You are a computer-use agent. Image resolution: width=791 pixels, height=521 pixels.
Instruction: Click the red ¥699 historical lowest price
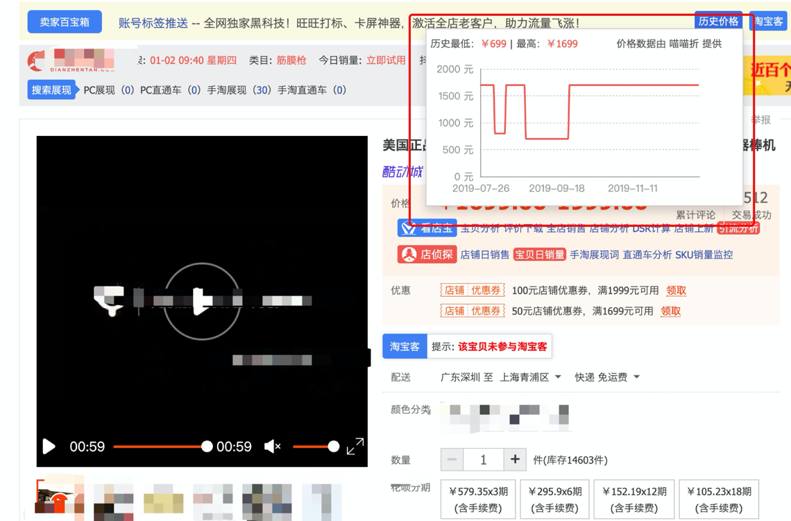(x=494, y=44)
